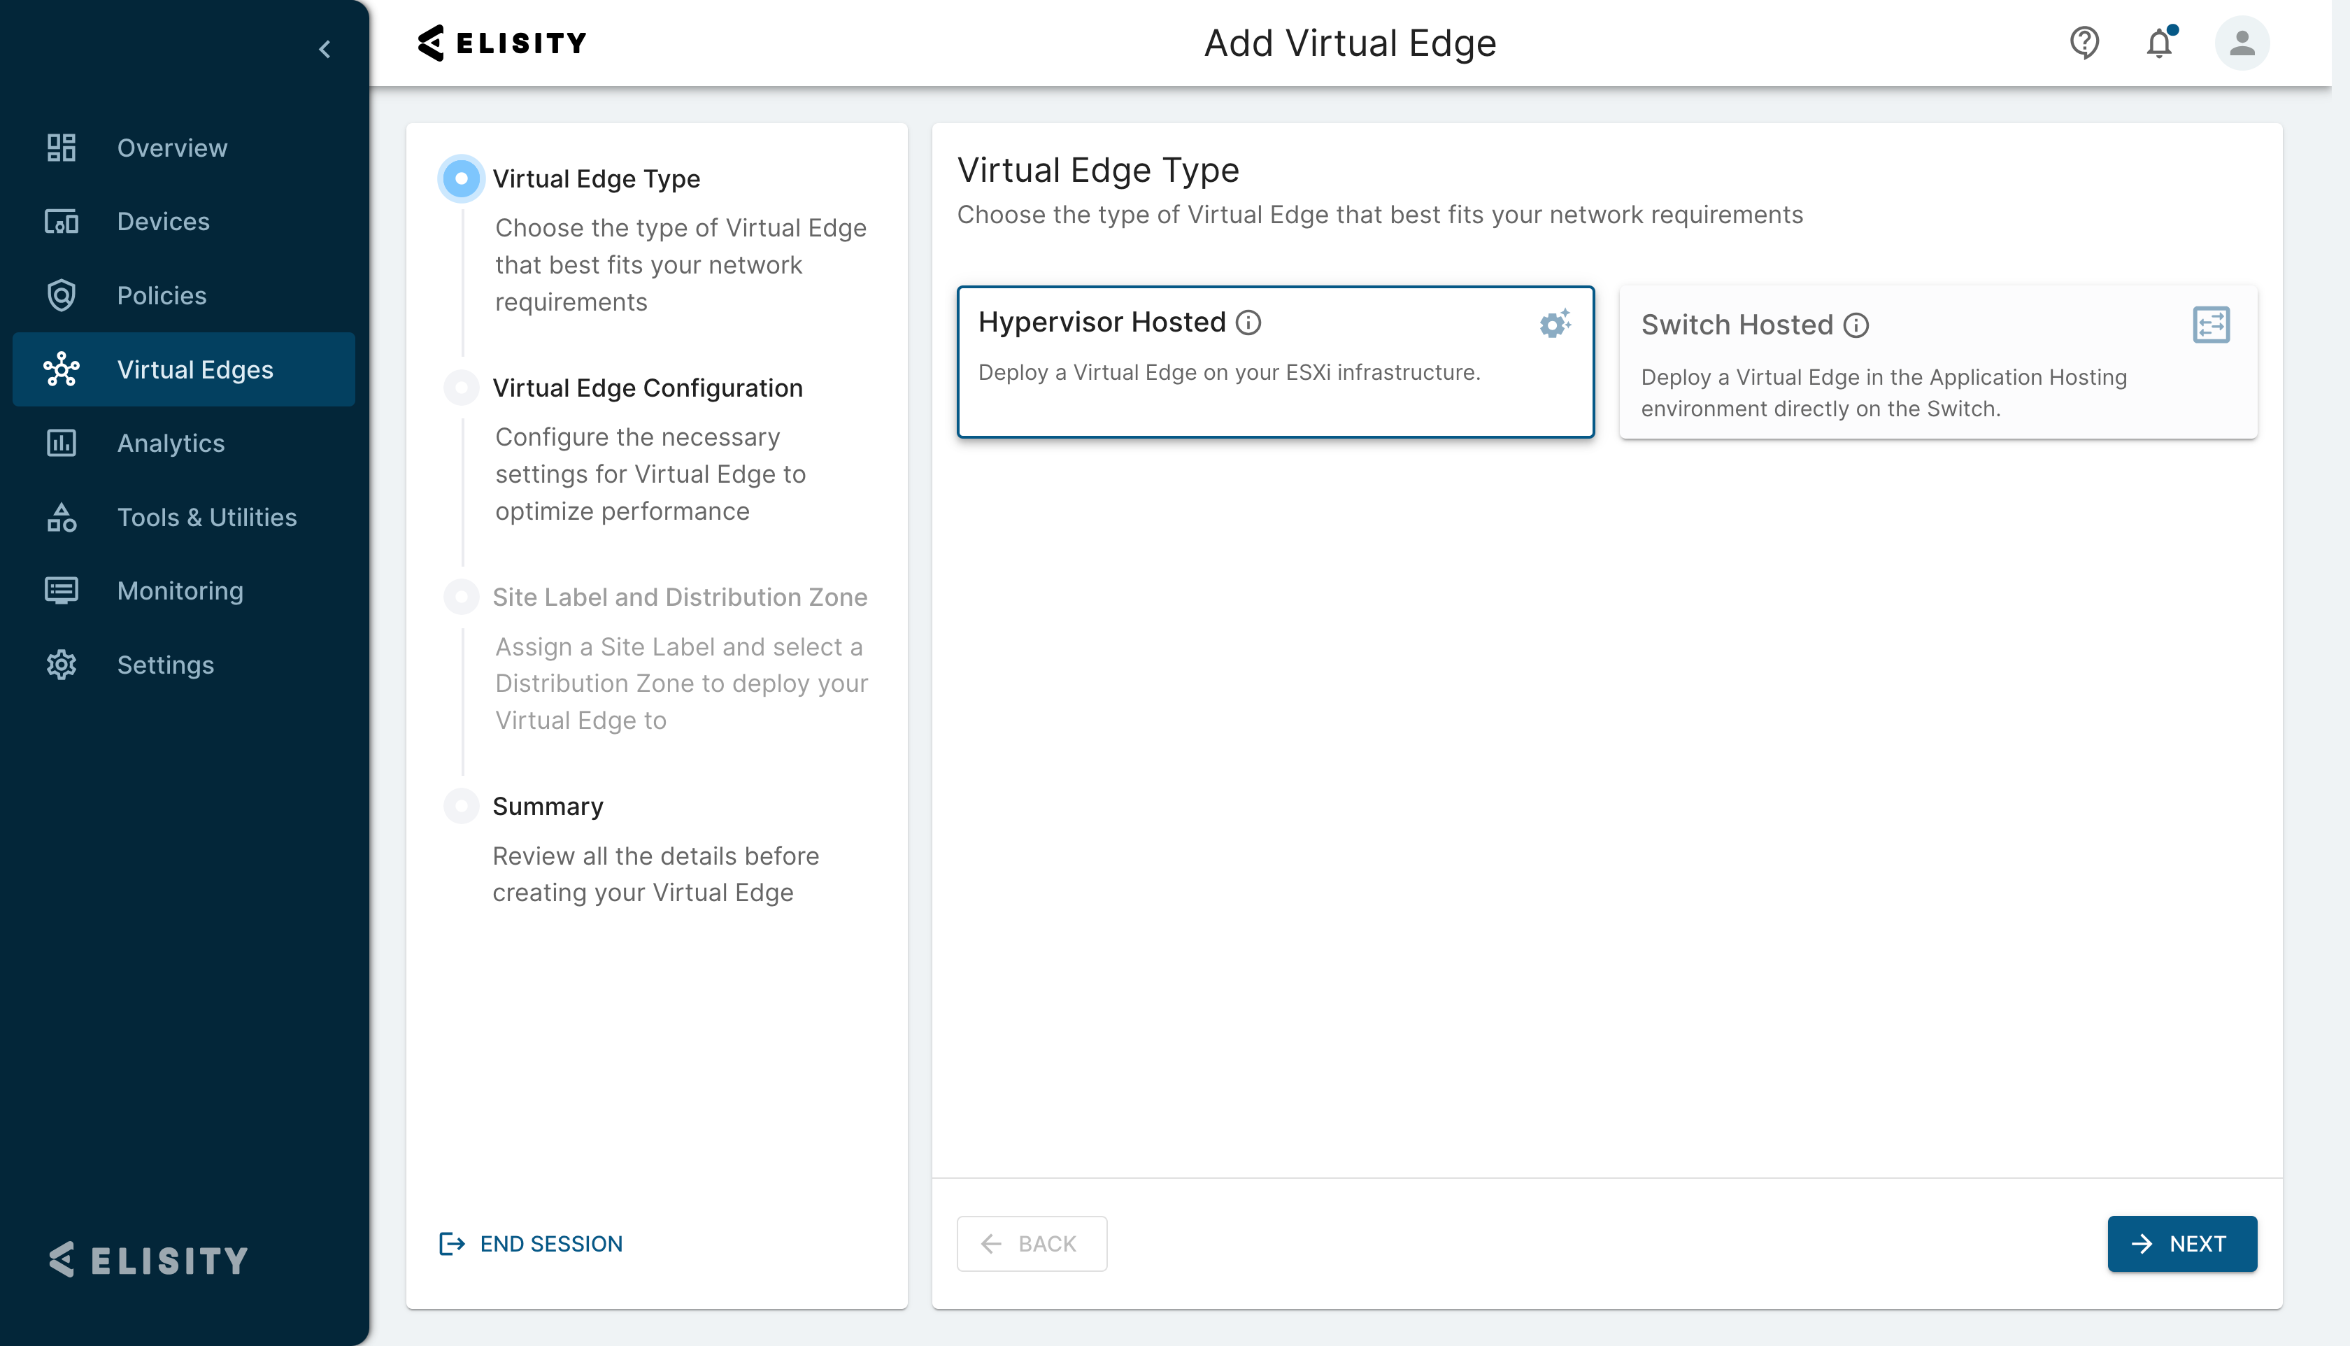Click the BACK button
This screenshot has height=1346, width=2350.
click(1032, 1243)
